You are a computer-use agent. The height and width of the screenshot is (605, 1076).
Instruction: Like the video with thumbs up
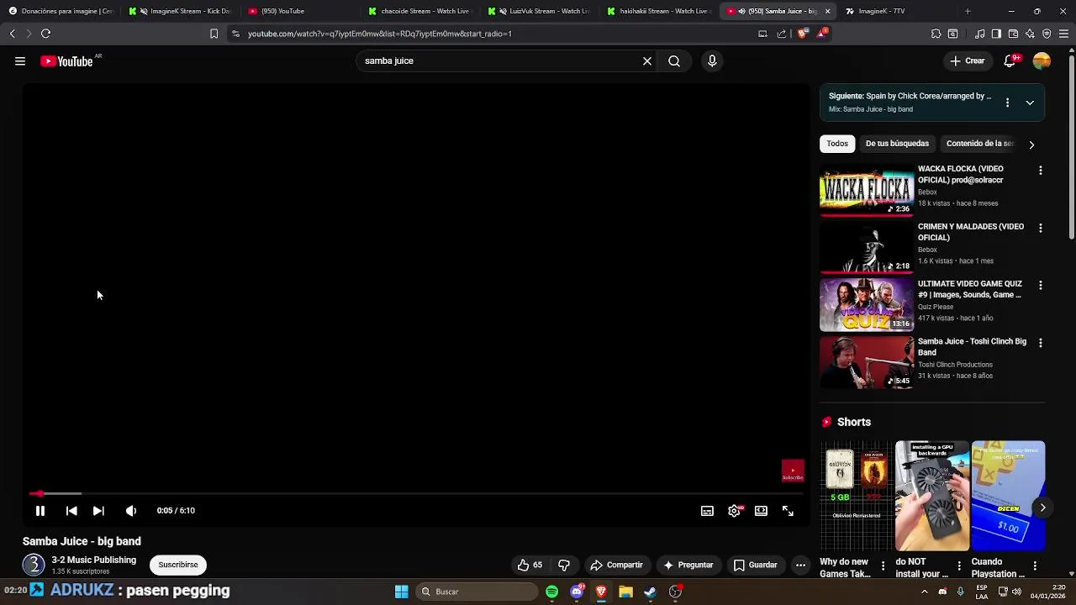[530, 566]
